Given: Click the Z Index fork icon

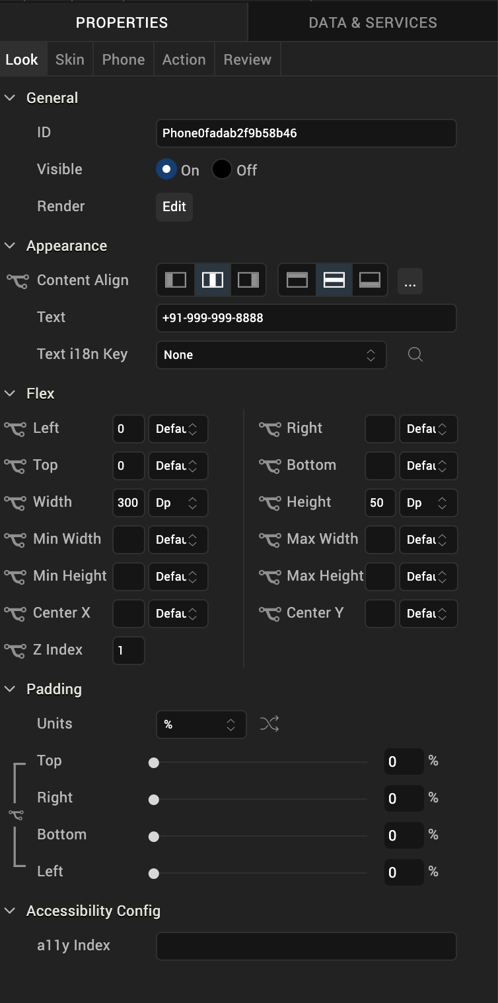Looking at the screenshot, I should 15,651.
